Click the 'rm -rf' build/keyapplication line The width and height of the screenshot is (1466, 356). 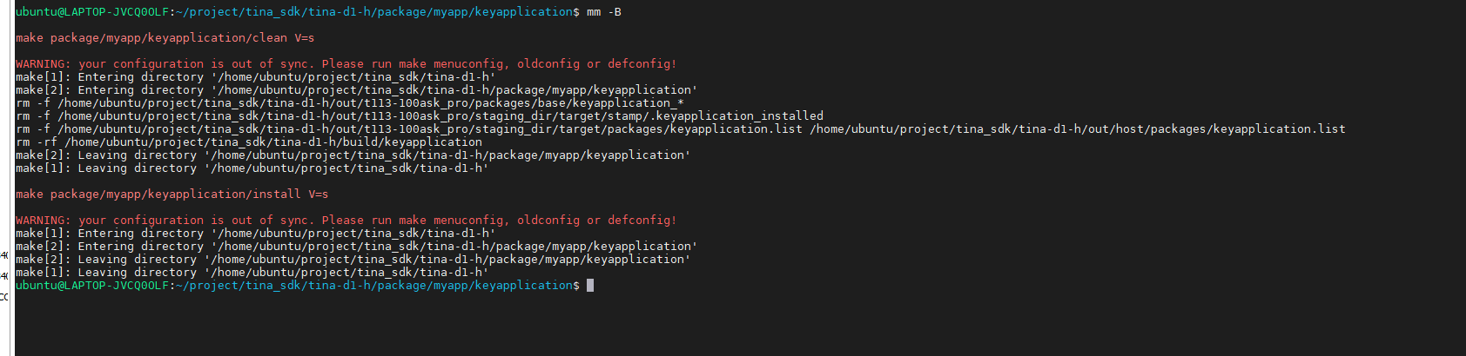tap(249, 142)
